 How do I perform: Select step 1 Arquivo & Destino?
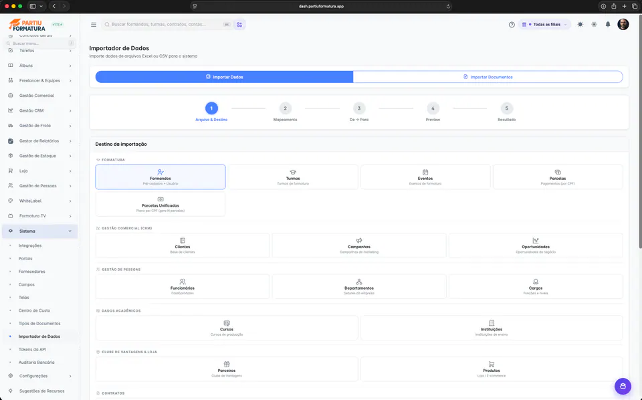click(211, 112)
